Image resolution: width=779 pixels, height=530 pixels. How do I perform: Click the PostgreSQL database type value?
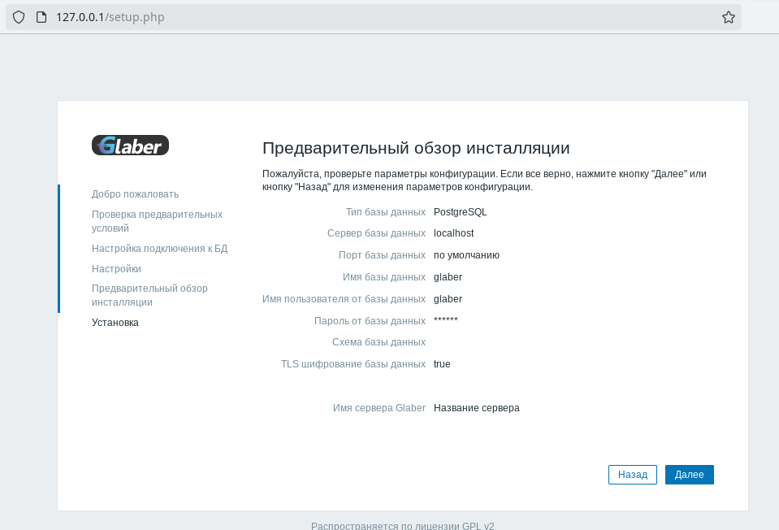(460, 212)
